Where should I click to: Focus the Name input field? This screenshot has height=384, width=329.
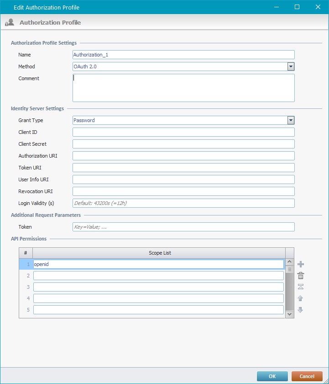183,55
